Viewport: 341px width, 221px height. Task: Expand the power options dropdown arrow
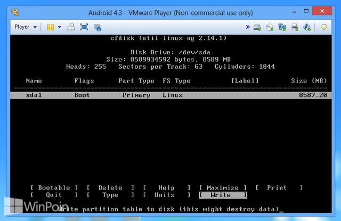59,27
